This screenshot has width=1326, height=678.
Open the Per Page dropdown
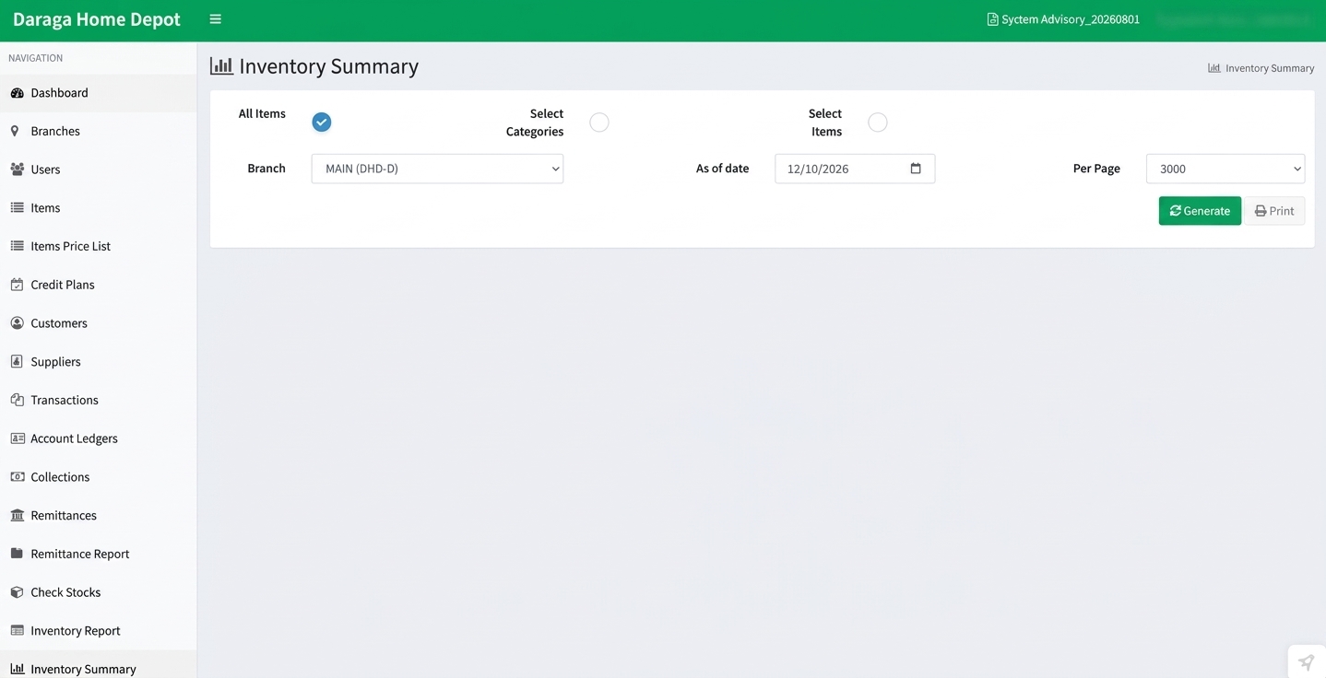point(1225,169)
